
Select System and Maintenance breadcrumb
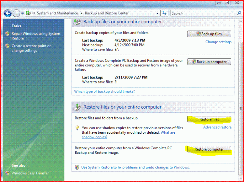click(x=57, y=13)
